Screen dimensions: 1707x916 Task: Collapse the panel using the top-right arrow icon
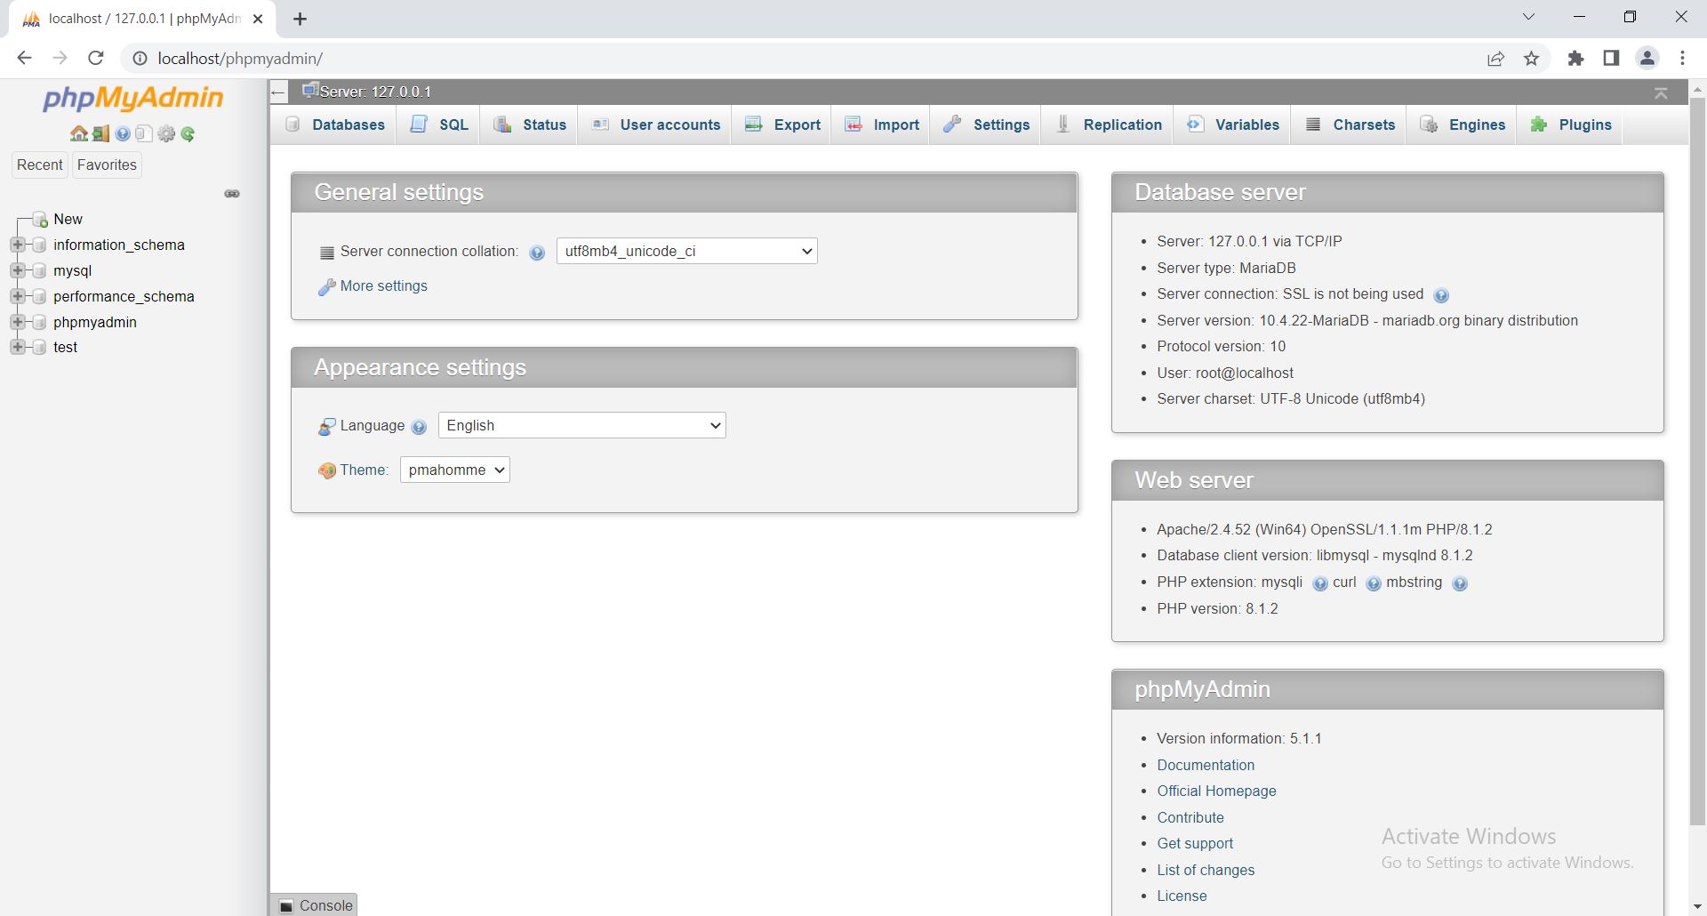[1661, 92]
